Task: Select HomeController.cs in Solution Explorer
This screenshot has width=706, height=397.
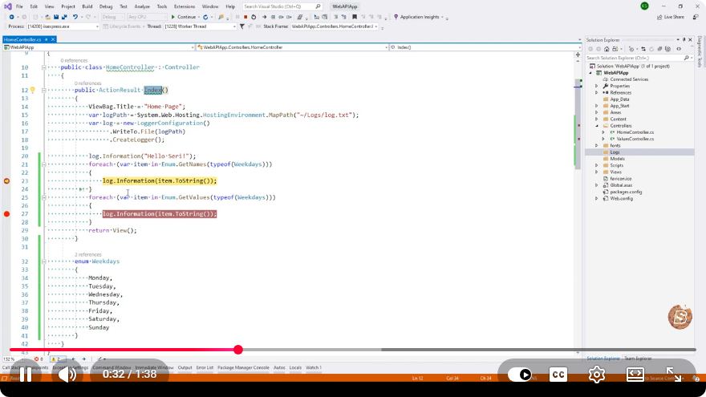Action: (x=635, y=132)
